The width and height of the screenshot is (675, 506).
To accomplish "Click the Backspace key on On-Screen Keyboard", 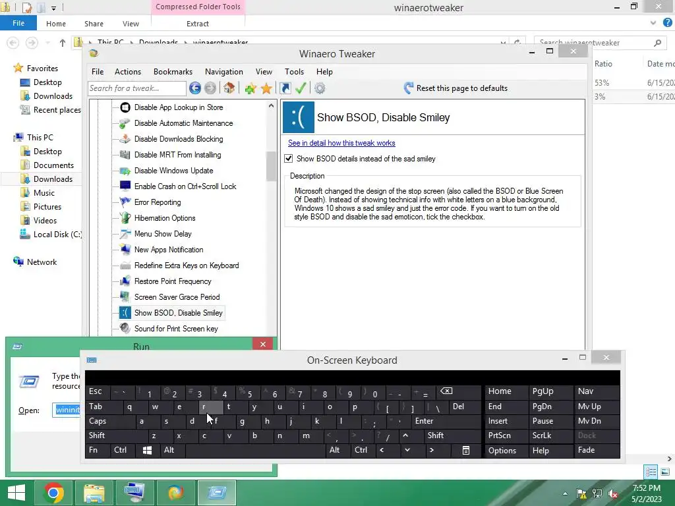I will pyautogui.click(x=446, y=391).
